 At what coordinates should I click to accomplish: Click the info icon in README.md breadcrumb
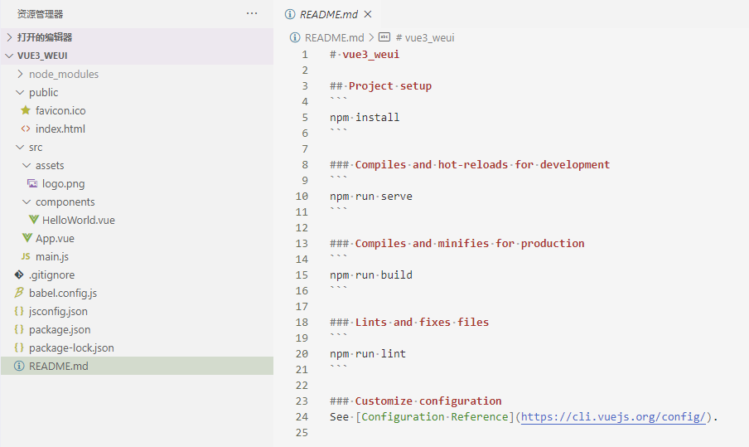[295, 37]
